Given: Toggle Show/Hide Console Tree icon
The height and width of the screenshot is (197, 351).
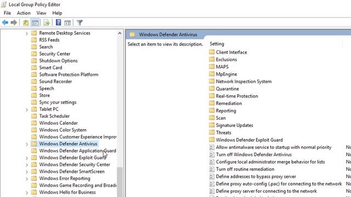Looking at the screenshot, I should click(35, 22).
